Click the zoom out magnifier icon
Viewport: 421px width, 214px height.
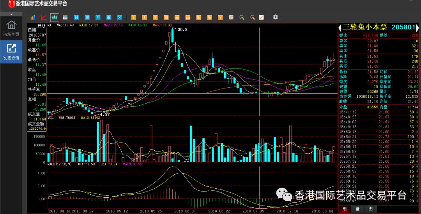[x=253, y=17]
